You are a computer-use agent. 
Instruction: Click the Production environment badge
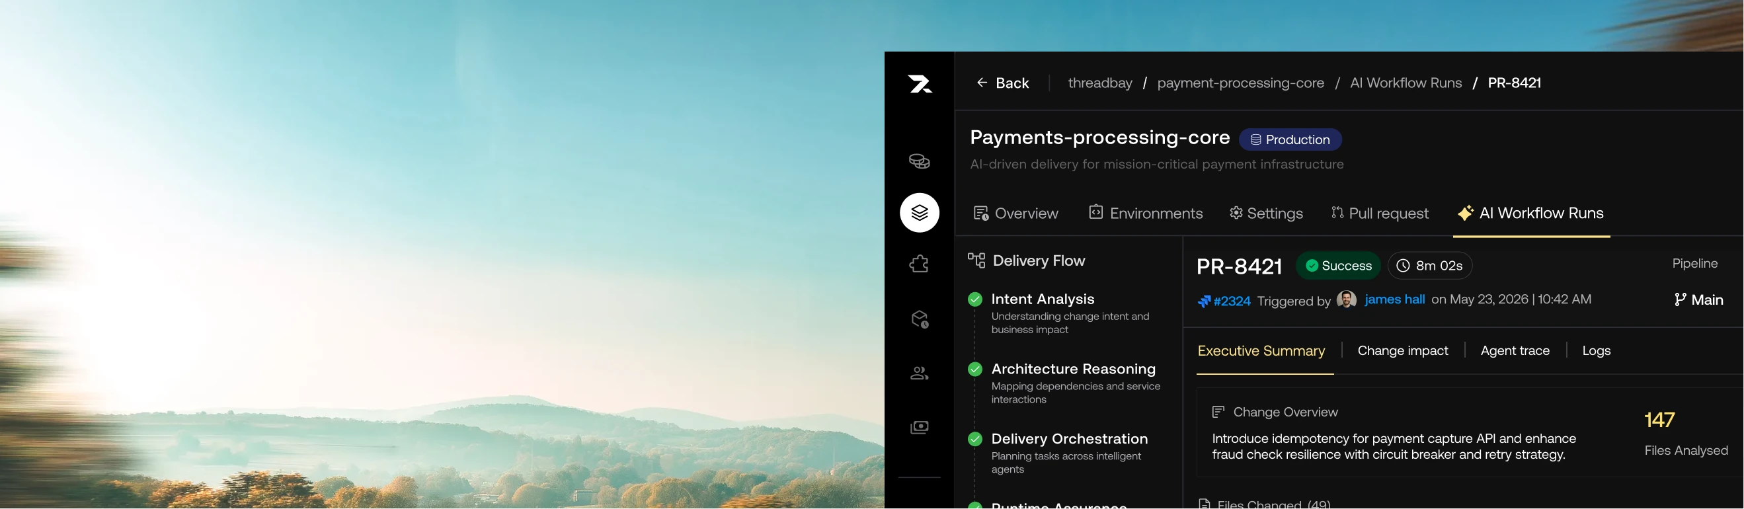[x=1290, y=139]
